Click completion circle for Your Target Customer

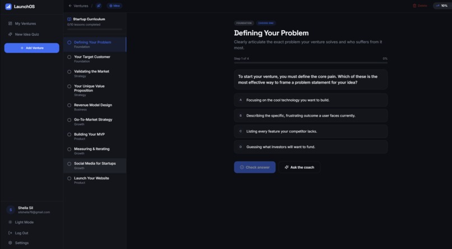(x=69, y=57)
